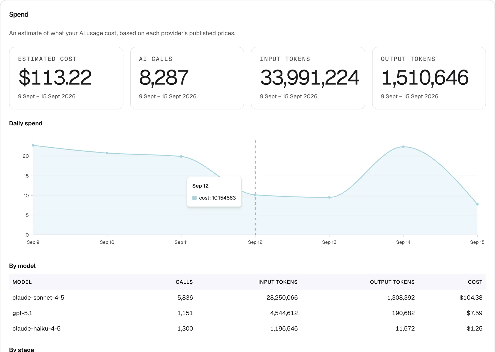Click the $104.38 cost cell
495x352 pixels.
point(471,298)
